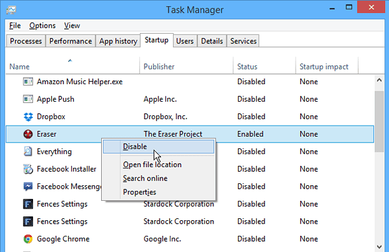Screen dimensions: 389x252
Task: Click the None impact of Apple Push
Action: [x=309, y=99]
